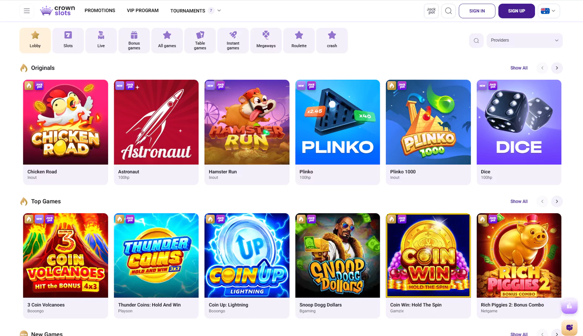Click the Jackpot icon in header
This screenshot has width=583, height=336.
click(x=431, y=11)
